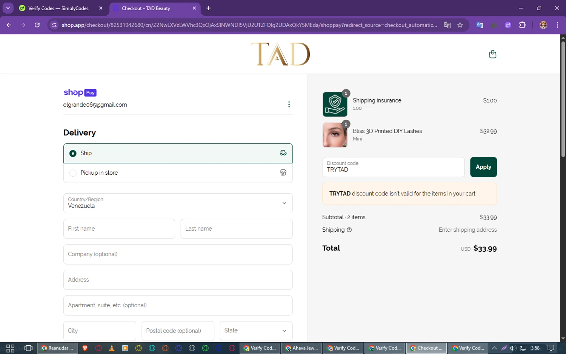Open VLC media player from taskbar
This screenshot has width=566, height=354.
click(112, 348)
